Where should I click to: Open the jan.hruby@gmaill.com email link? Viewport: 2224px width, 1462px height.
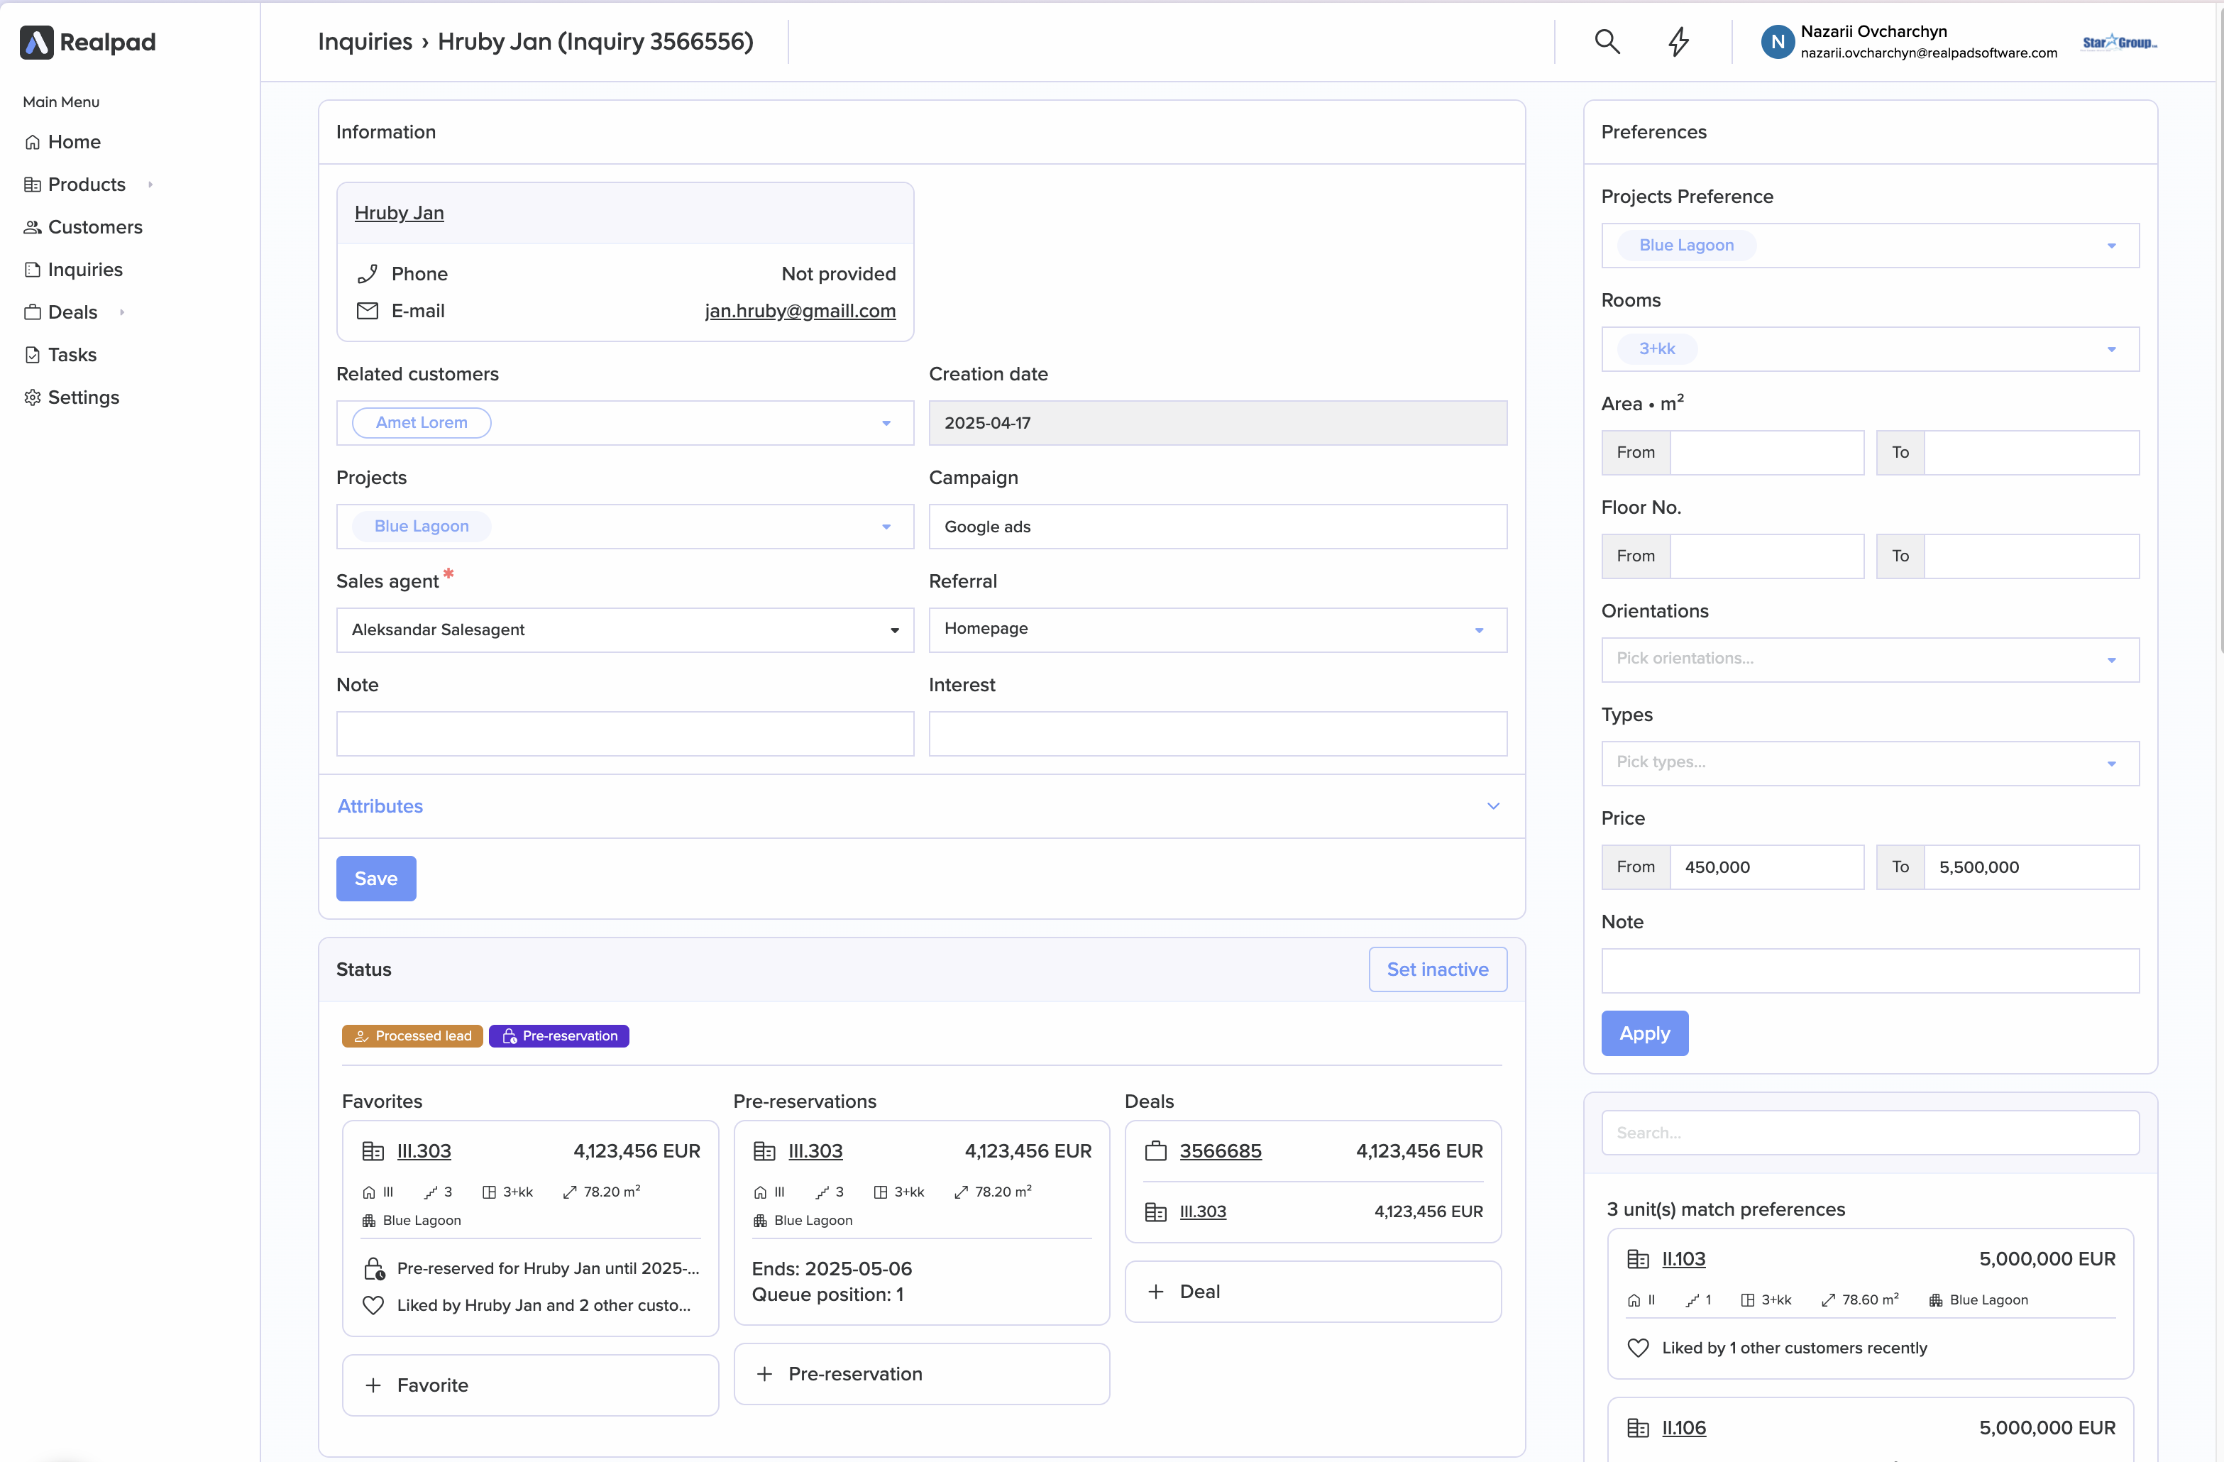(800, 310)
